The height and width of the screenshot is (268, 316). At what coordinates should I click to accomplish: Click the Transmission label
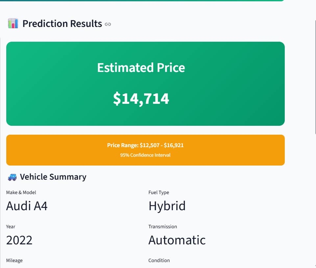pos(162,227)
